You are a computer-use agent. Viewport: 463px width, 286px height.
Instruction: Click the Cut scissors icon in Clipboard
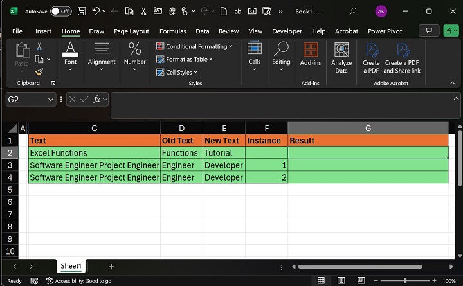coord(39,46)
